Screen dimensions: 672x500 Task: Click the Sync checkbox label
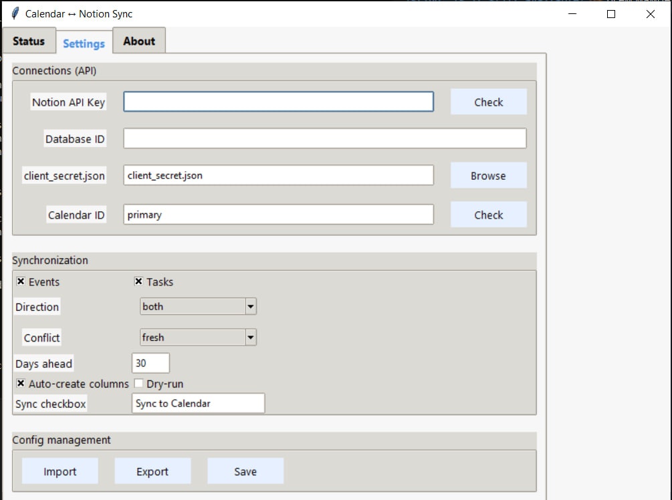pos(51,404)
